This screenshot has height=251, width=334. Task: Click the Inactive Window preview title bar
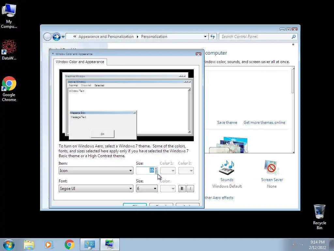(125, 76)
